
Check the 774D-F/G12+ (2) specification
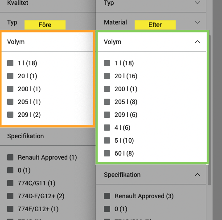coord(10,196)
